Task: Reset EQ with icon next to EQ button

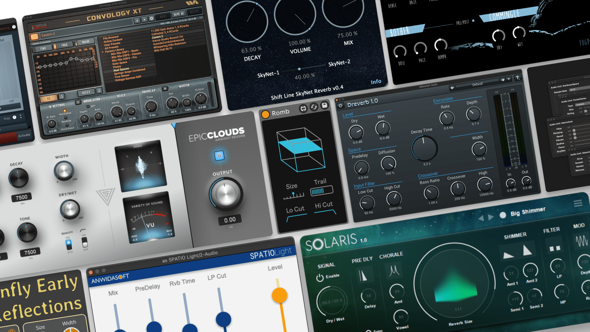Action: [x=61, y=97]
